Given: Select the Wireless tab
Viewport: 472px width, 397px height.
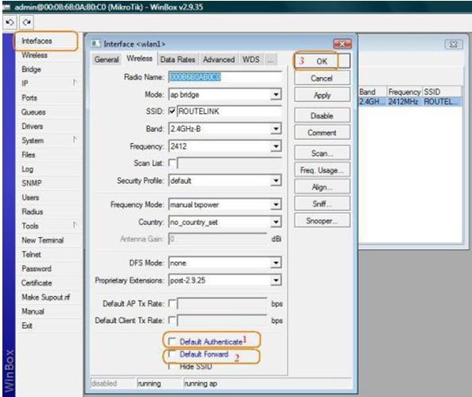Looking at the screenshot, I should point(139,58).
